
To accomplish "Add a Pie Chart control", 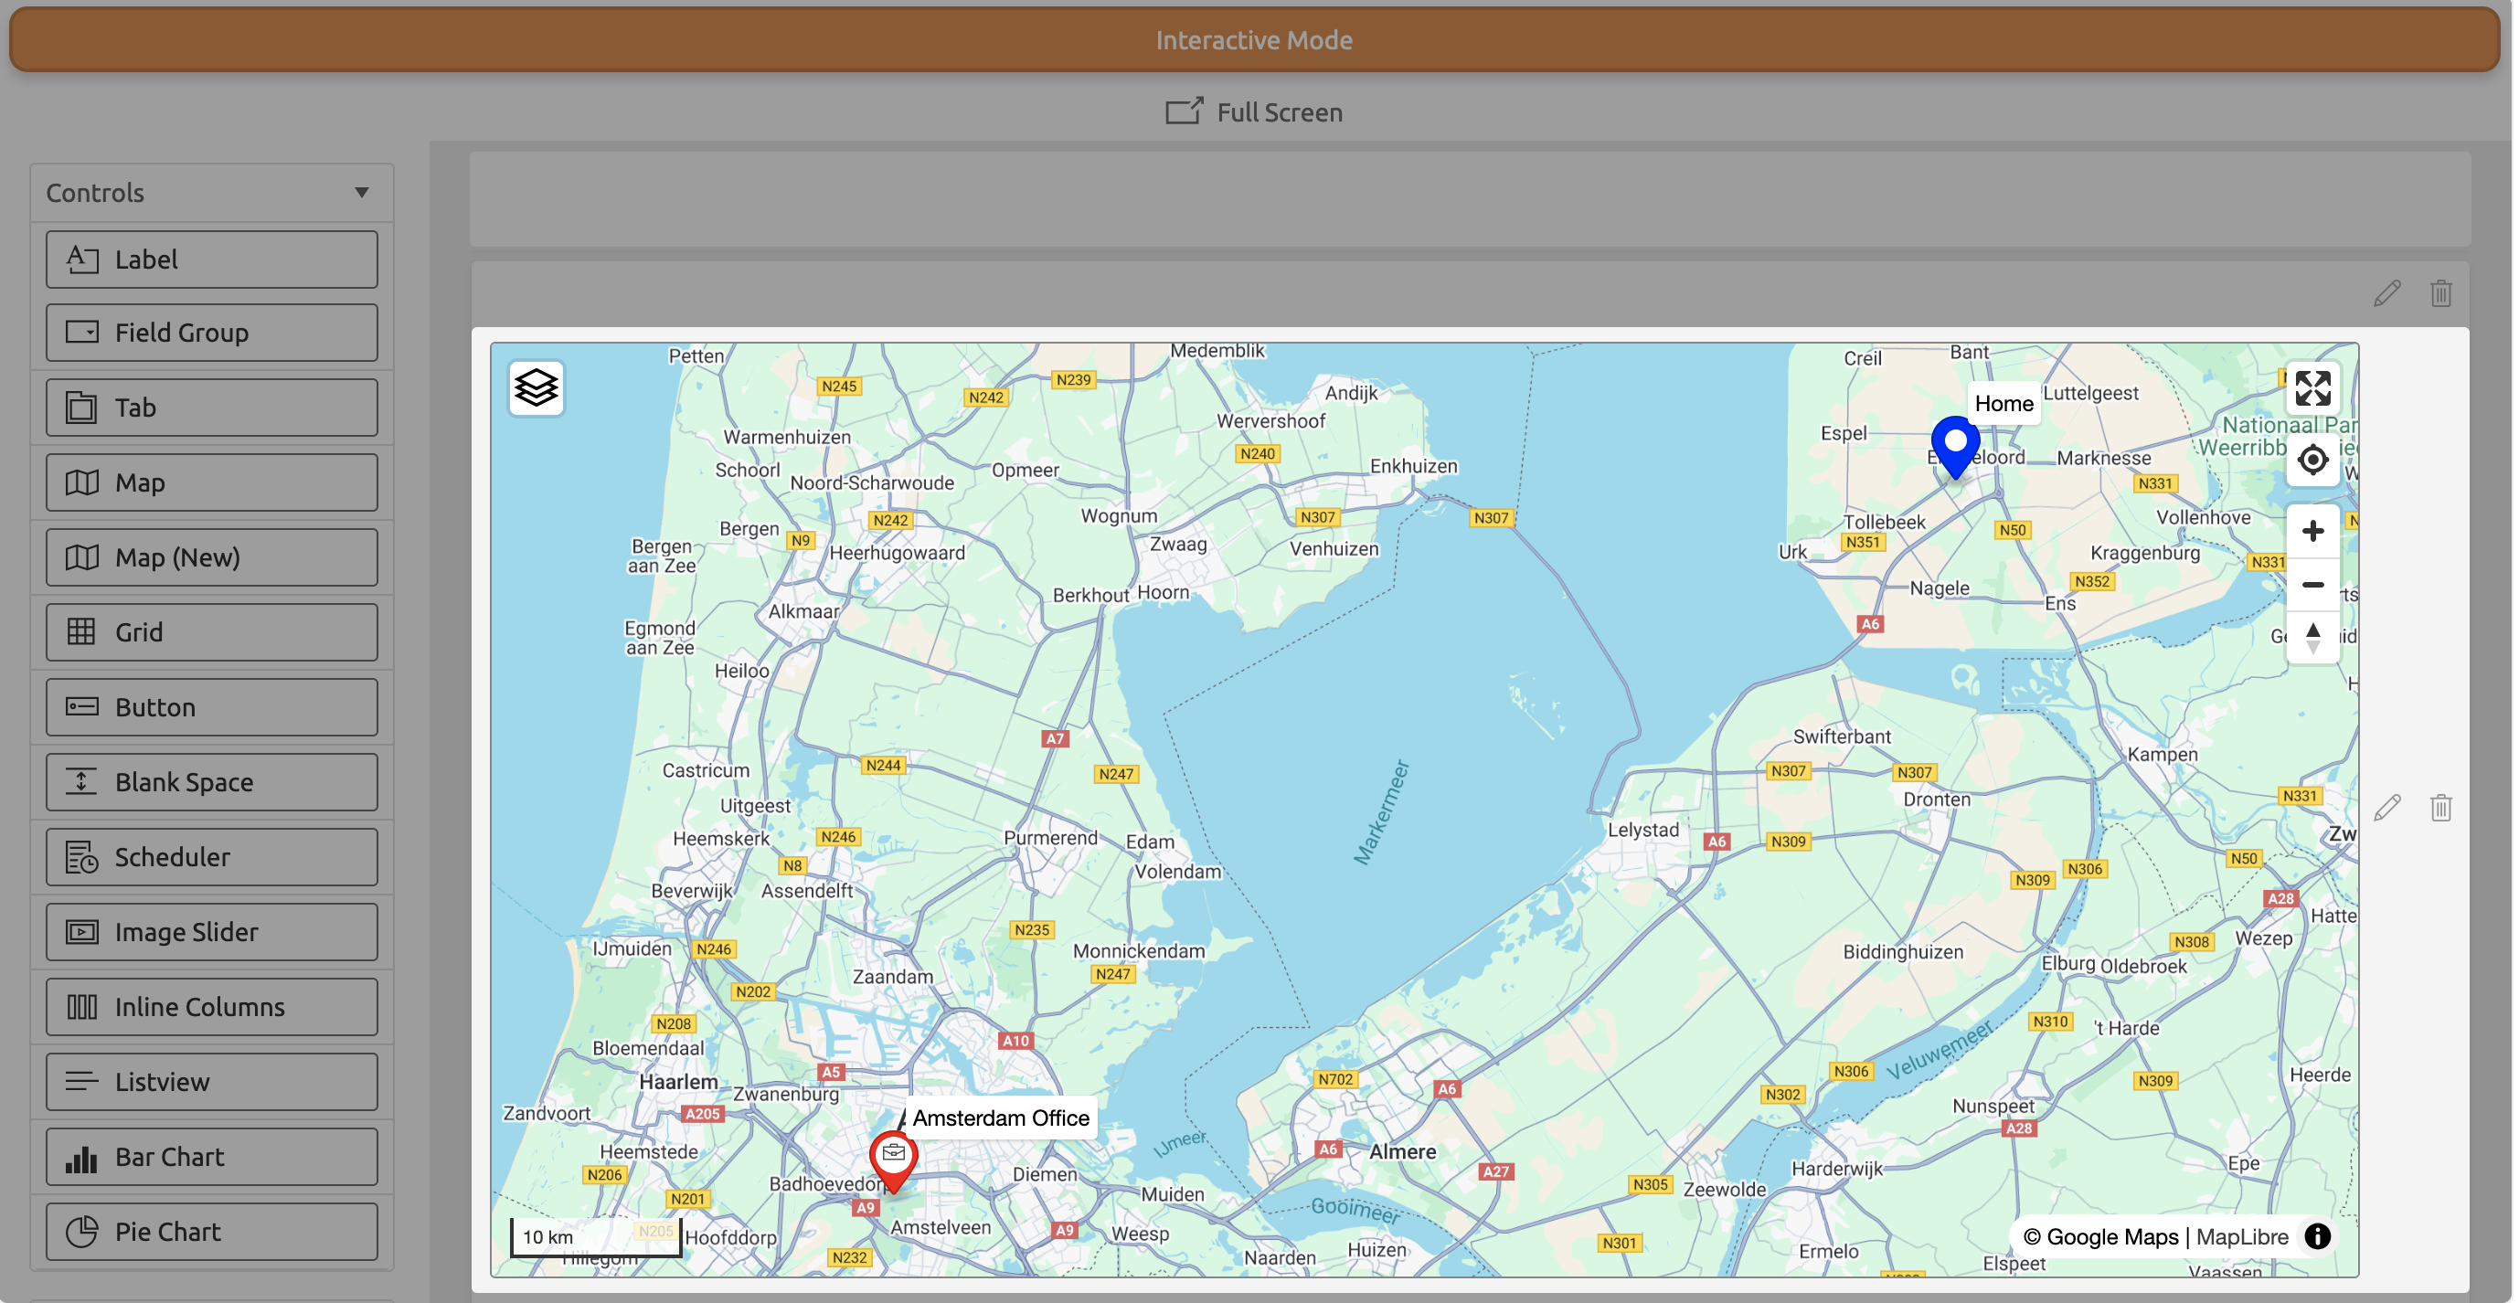I will pos(211,1232).
